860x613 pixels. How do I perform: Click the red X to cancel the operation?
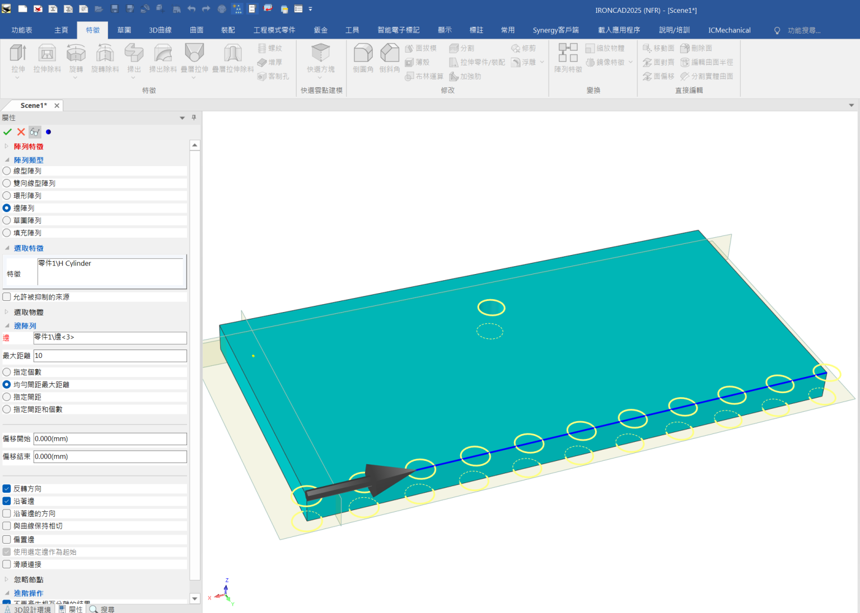(21, 131)
